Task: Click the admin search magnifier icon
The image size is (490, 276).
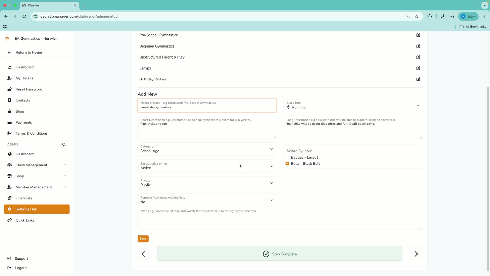Action: click(64, 145)
